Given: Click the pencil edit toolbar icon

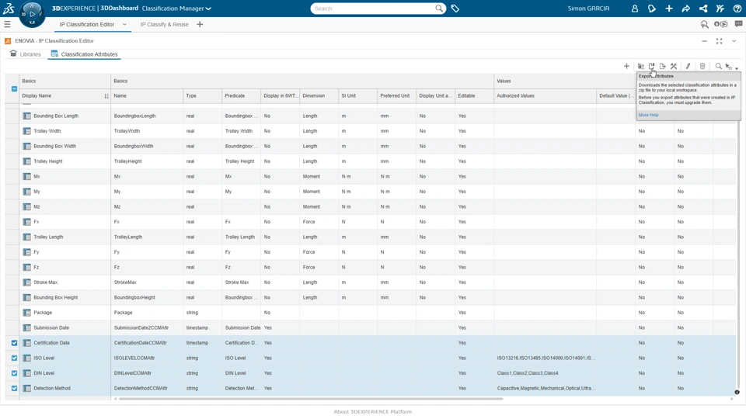Looking at the screenshot, I should point(688,66).
